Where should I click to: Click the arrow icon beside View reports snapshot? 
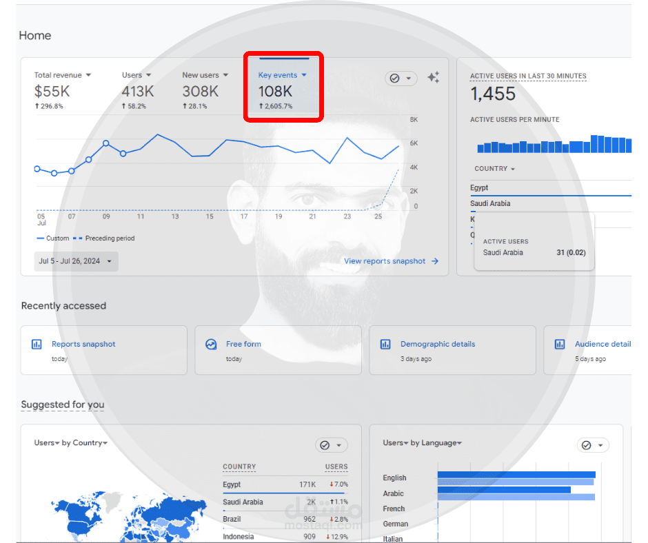[435, 261]
